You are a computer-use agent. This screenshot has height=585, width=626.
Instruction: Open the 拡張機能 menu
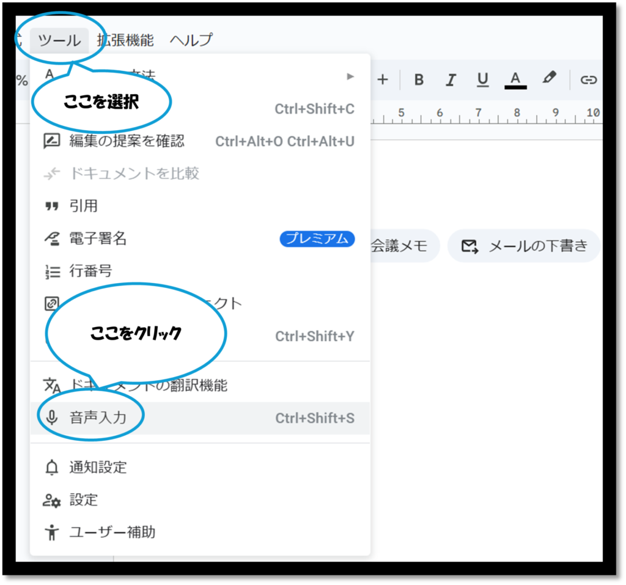(x=125, y=40)
